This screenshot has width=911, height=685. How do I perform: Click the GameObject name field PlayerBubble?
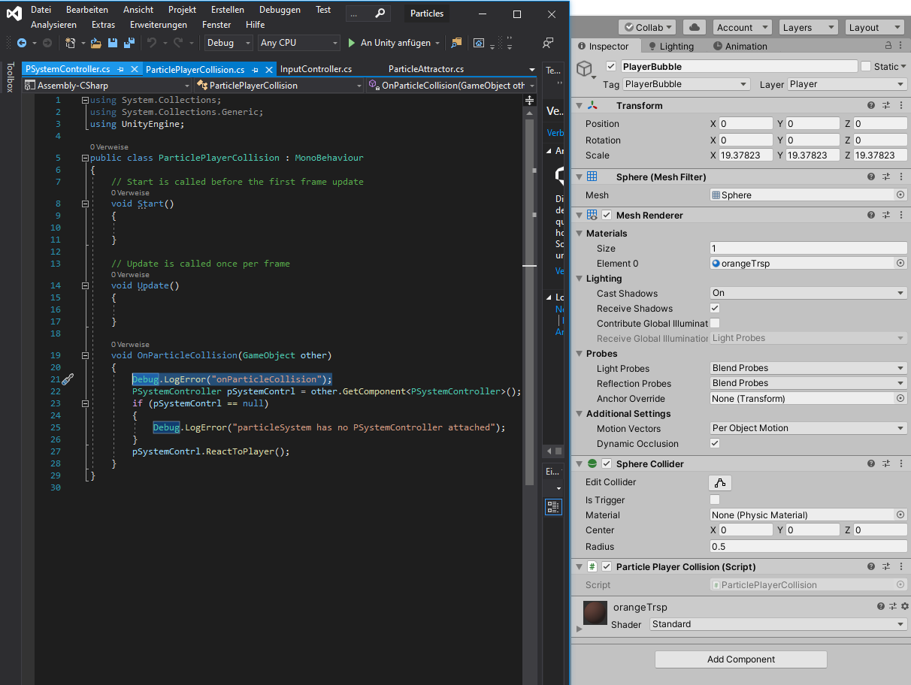tap(739, 66)
